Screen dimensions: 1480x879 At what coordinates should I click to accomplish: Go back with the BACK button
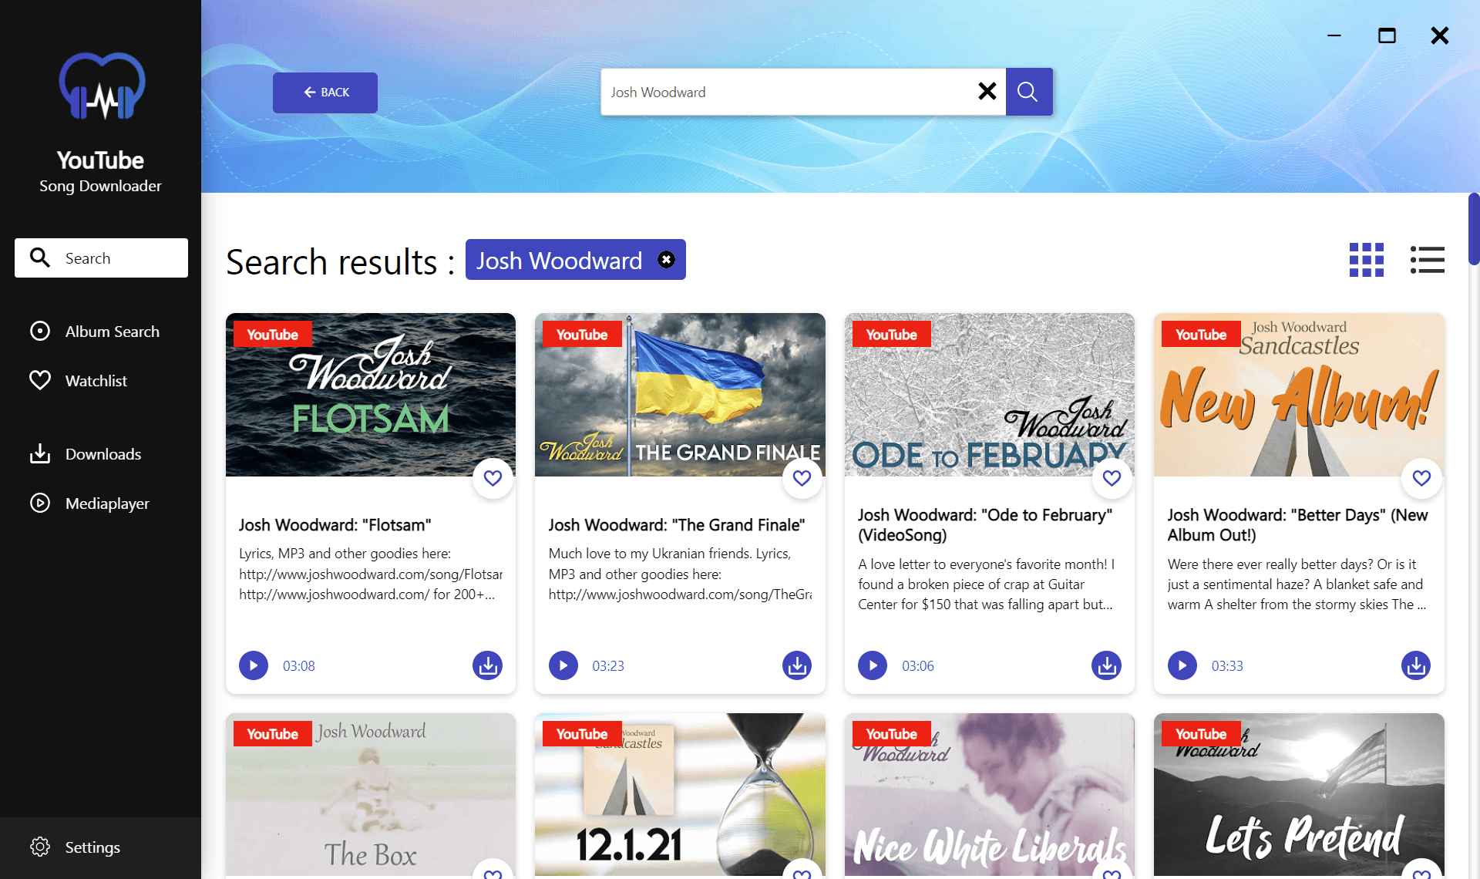pos(325,93)
